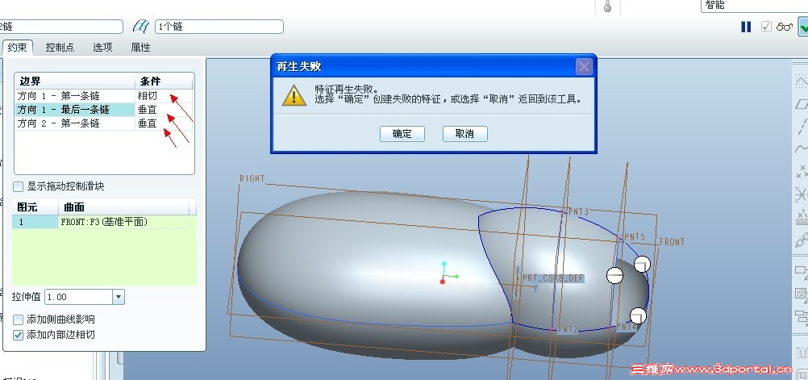Click 确定 in the 再生失败 dialog
This screenshot has height=380, width=808.
pyautogui.click(x=402, y=134)
